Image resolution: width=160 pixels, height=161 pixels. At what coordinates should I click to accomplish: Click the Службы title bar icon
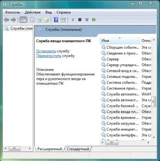(x=5, y=5)
